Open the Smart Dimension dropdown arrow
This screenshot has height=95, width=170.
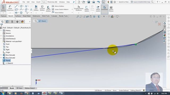(x=10, y=13)
